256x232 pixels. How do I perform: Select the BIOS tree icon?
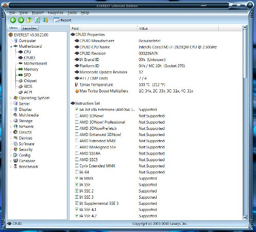click(20, 86)
